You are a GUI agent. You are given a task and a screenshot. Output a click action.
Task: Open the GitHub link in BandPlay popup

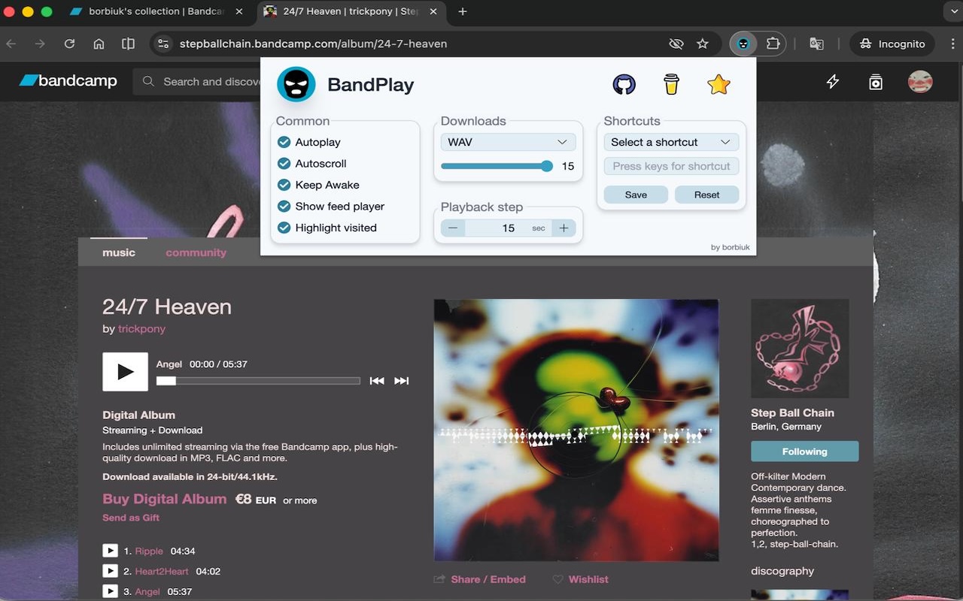pyautogui.click(x=624, y=84)
